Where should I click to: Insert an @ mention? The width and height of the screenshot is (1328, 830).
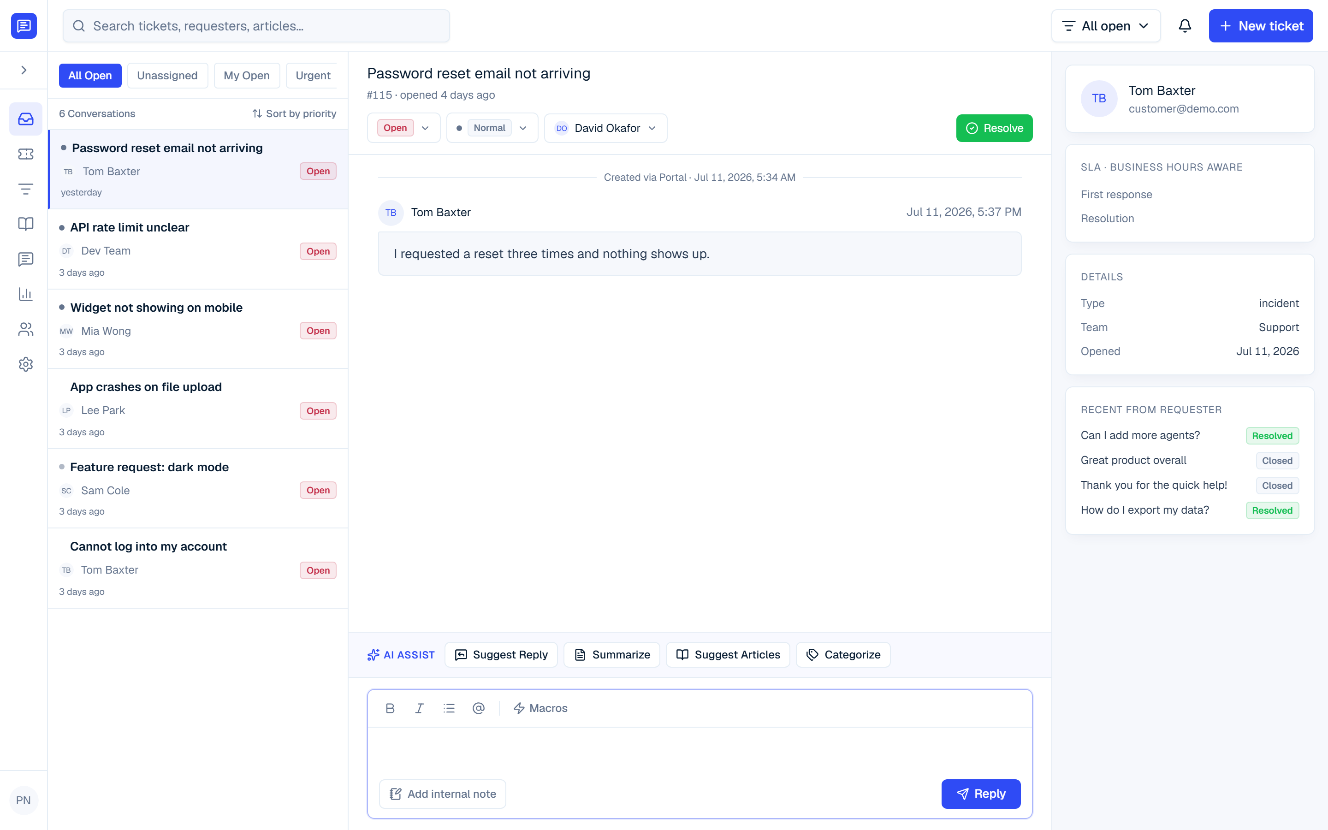point(479,708)
